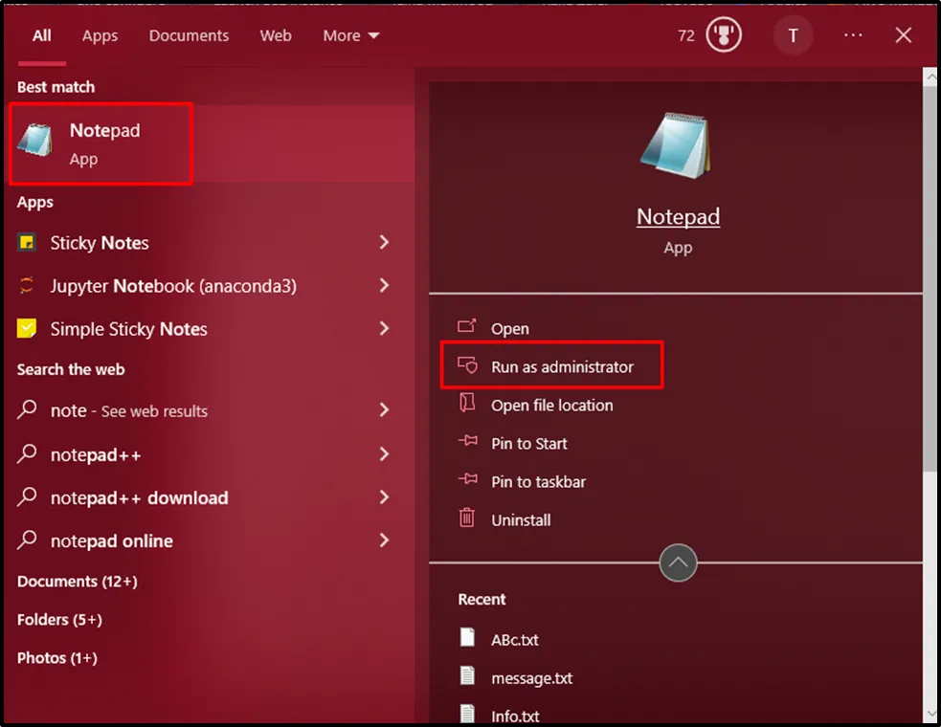
Task: Click the large Notepad icon in preview pane
Action: (x=677, y=144)
